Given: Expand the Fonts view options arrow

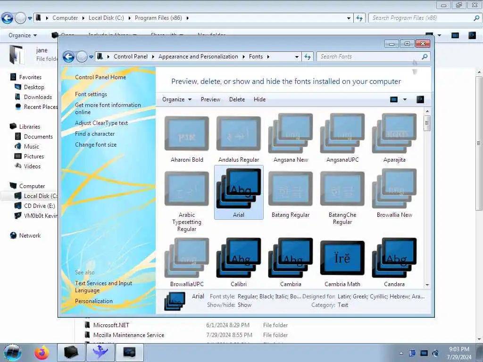Looking at the screenshot, I should coord(405,99).
